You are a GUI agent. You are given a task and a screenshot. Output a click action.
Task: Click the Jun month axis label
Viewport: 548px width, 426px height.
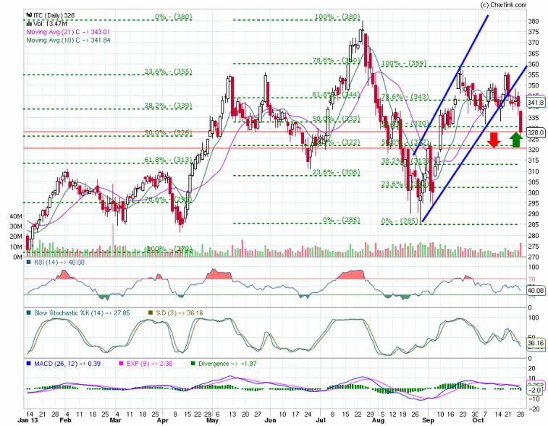coord(270,420)
